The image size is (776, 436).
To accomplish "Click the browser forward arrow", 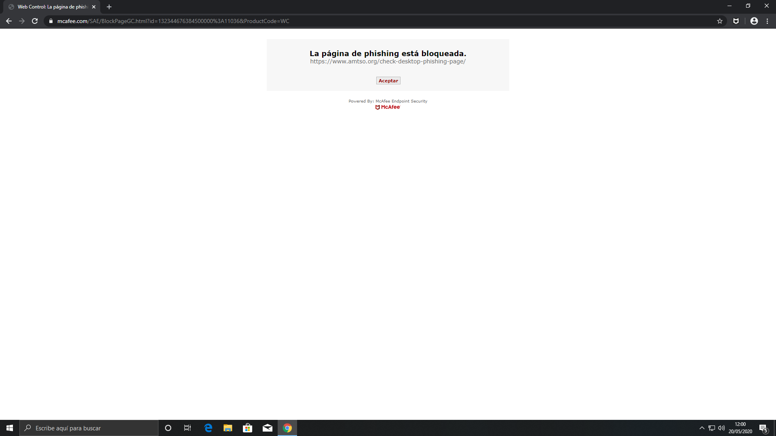I will (x=22, y=21).
